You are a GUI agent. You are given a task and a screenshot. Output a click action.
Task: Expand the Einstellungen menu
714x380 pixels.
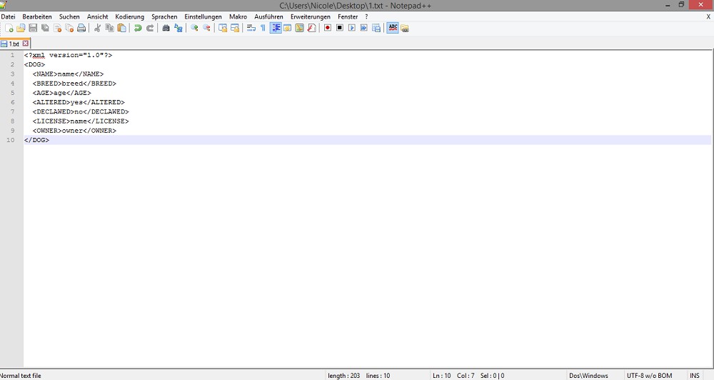(x=203, y=16)
